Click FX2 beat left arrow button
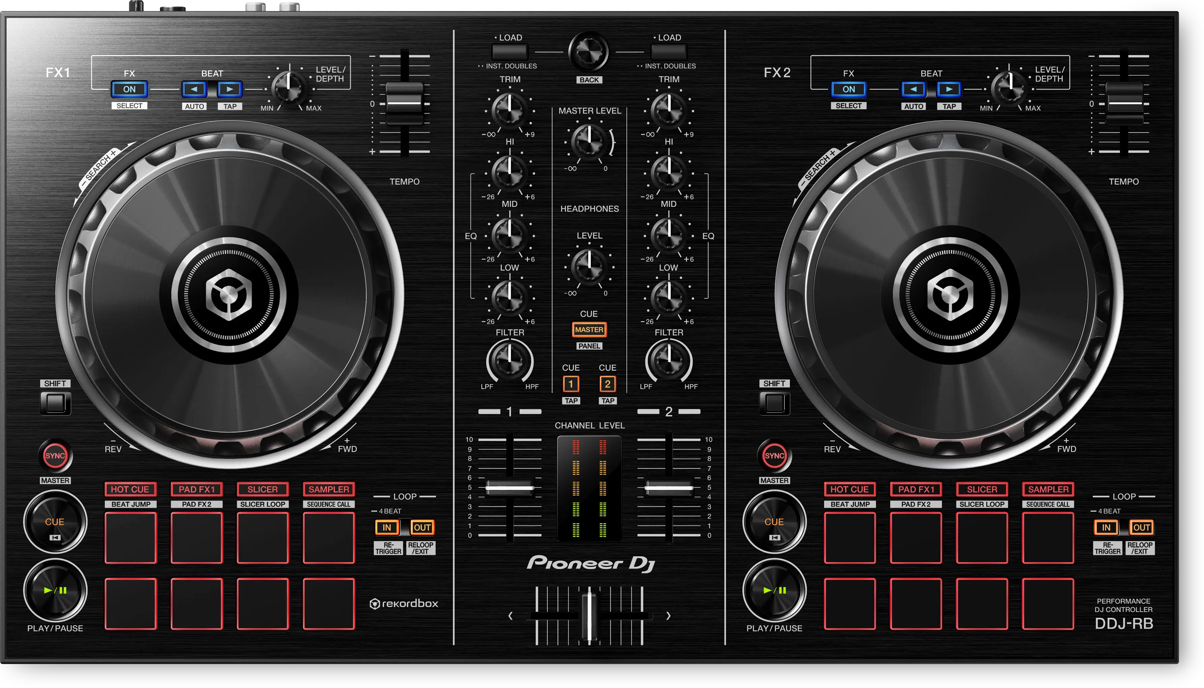 (x=914, y=89)
